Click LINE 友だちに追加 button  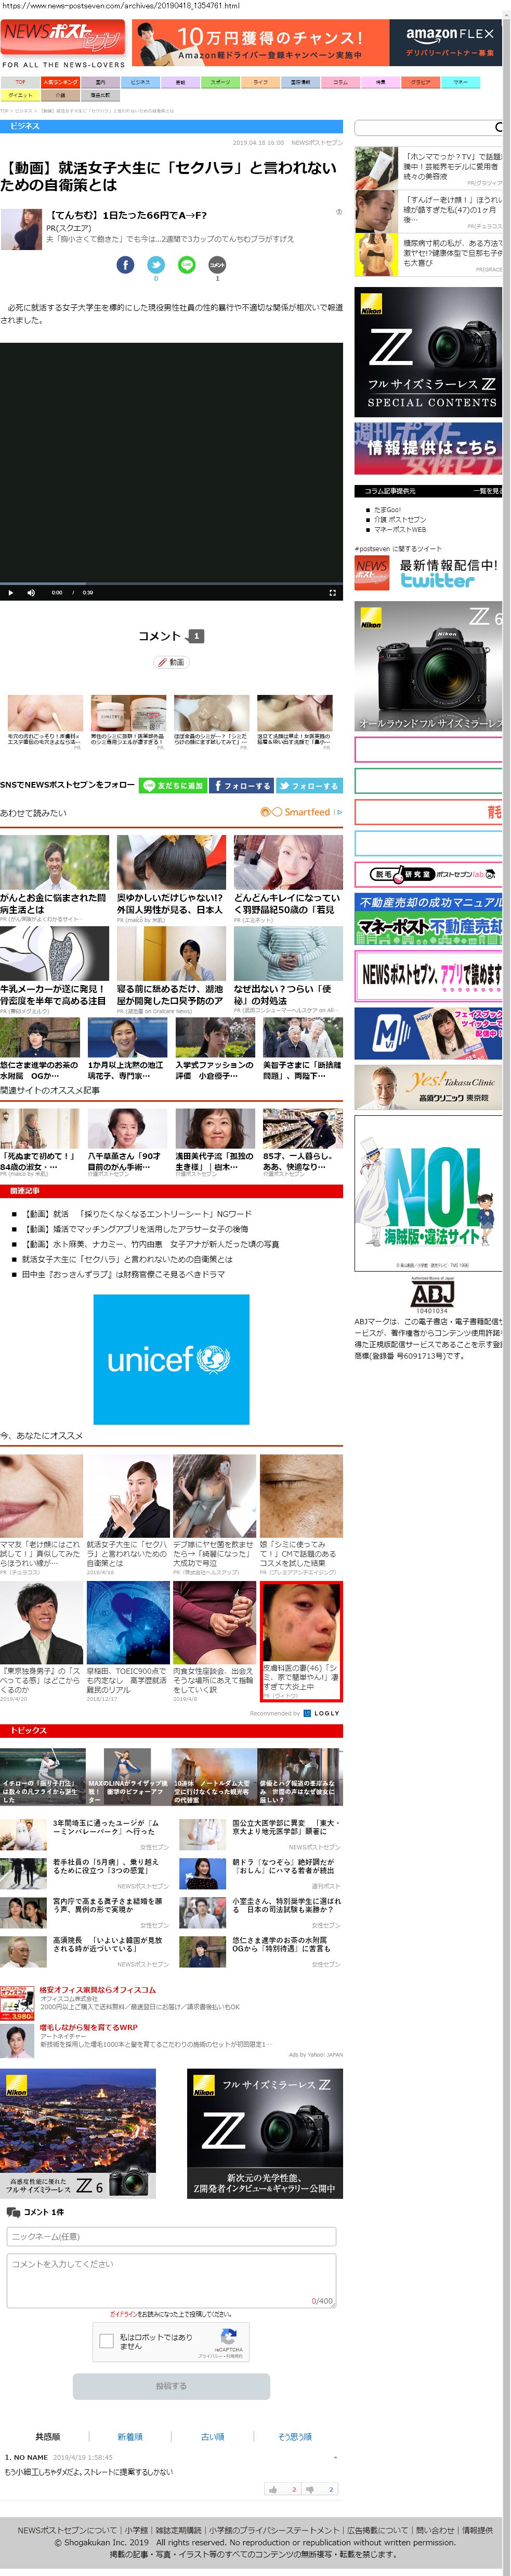(x=173, y=785)
